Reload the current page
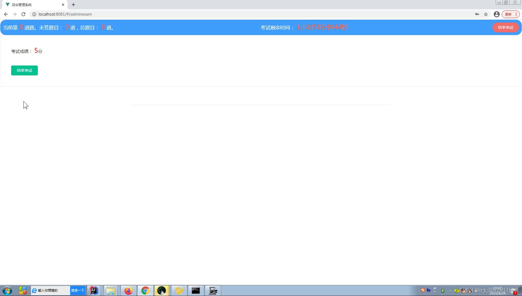 (x=23, y=14)
